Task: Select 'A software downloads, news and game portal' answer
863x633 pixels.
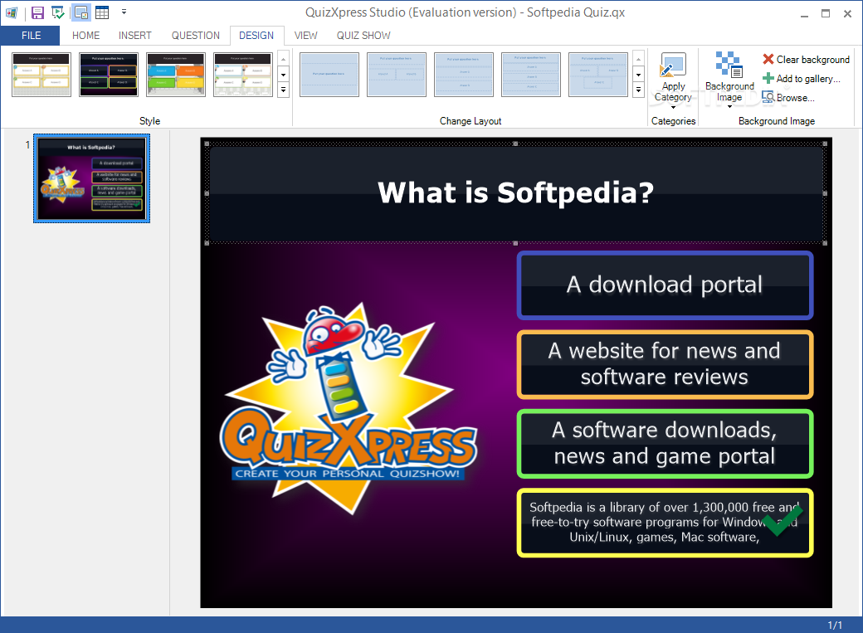Action: pos(665,444)
